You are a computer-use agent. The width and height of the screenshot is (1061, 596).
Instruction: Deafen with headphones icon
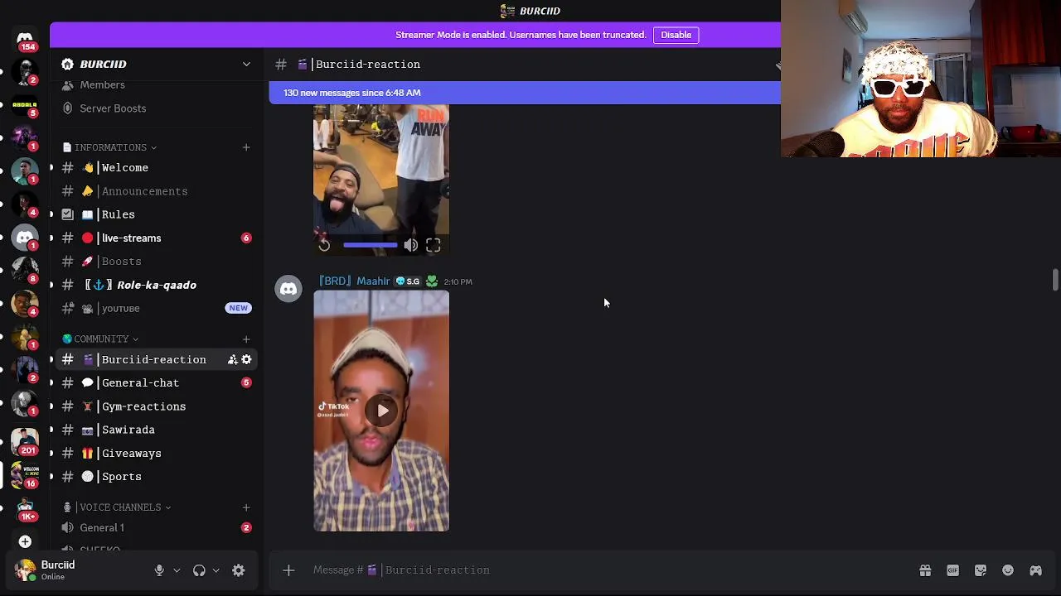pos(199,570)
